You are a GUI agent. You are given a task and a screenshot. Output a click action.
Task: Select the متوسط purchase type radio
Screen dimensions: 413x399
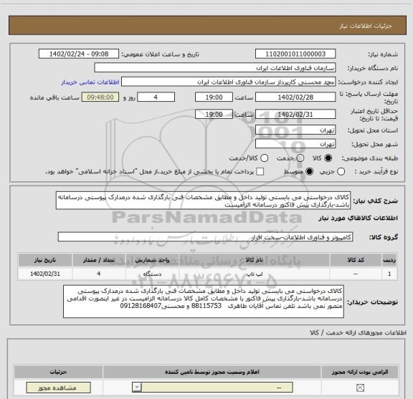click(309, 172)
